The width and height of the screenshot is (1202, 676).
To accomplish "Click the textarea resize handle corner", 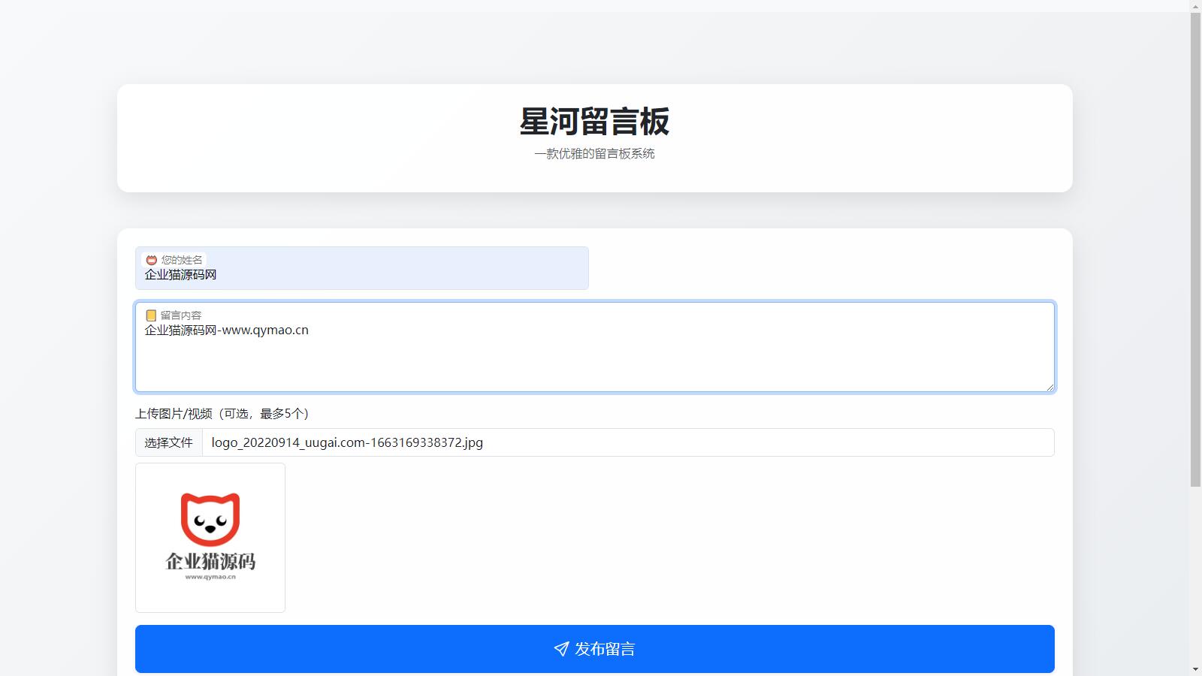I will (1049, 387).
